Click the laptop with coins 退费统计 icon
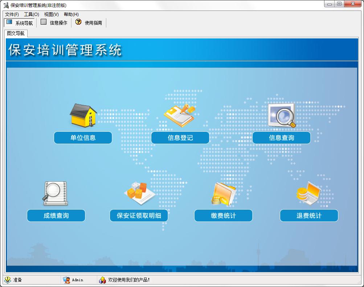The width and height of the screenshot is (364, 287). (x=309, y=194)
